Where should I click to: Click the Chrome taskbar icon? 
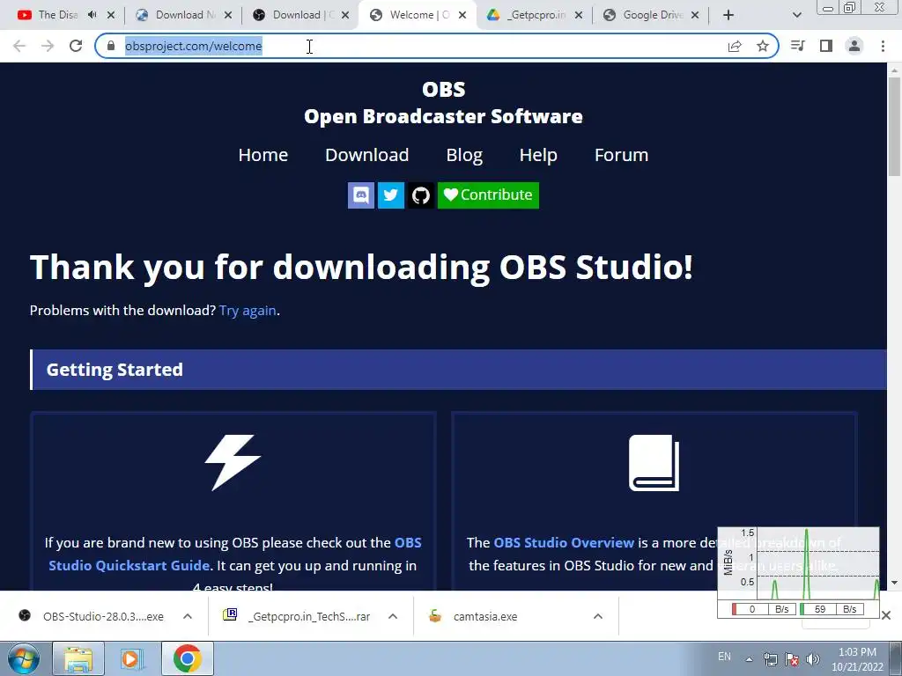[188, 658]
